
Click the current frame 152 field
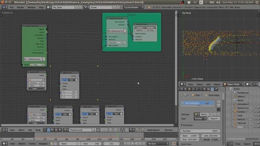[111, 144]
